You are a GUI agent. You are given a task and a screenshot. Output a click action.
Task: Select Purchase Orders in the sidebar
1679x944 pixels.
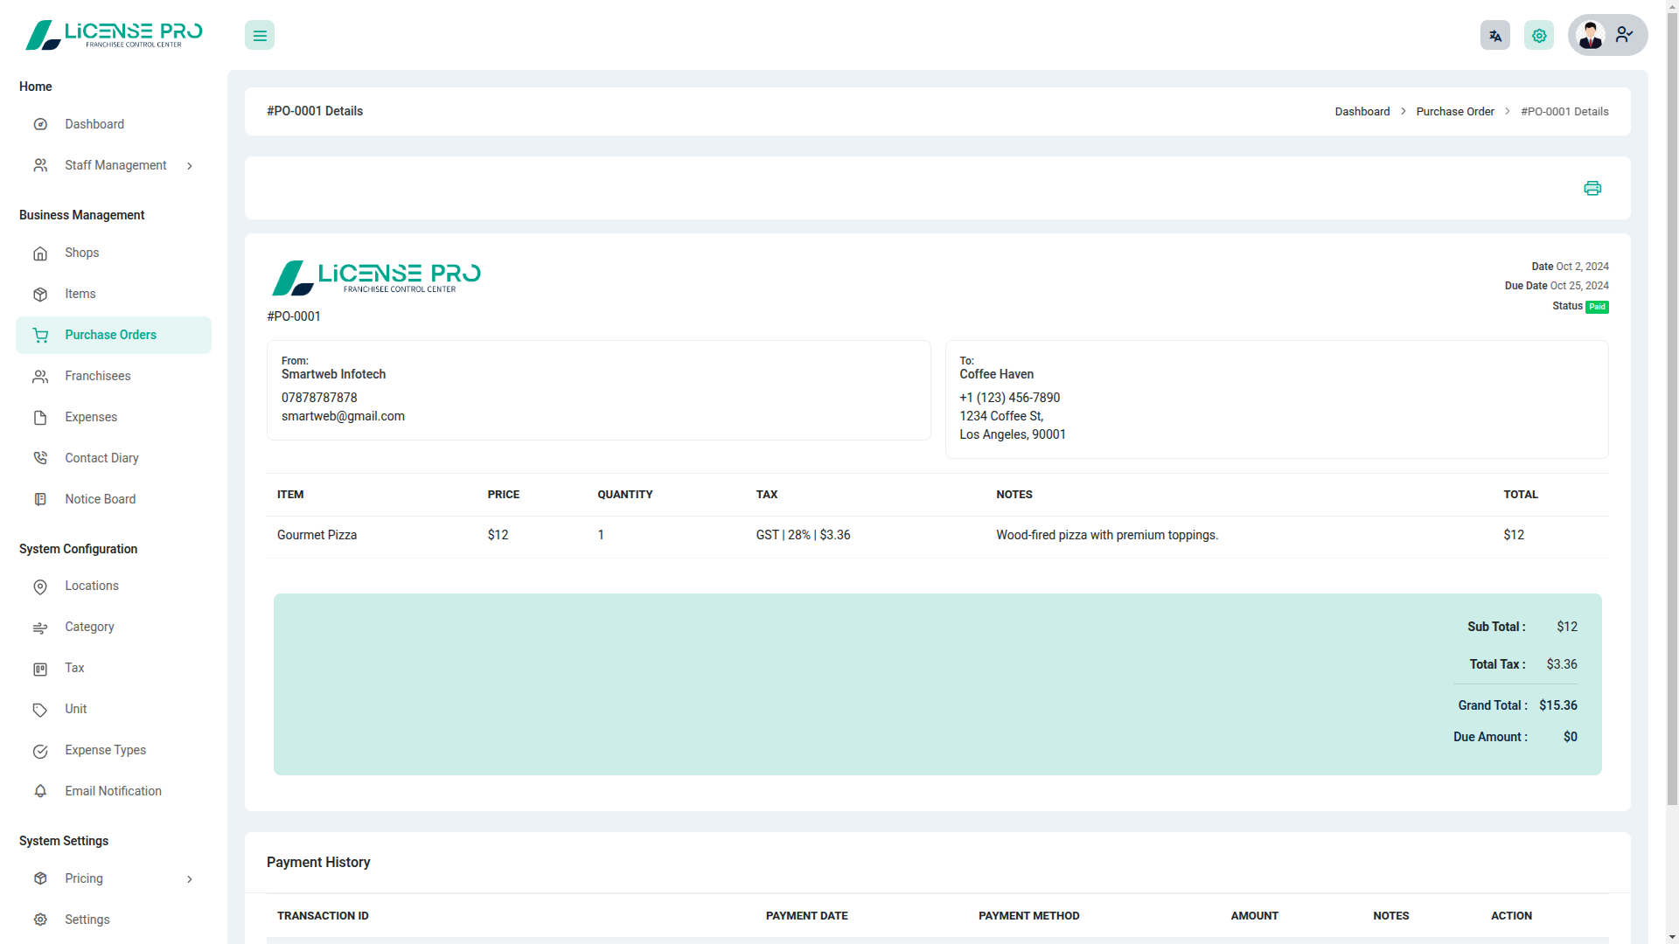[110, 336]
